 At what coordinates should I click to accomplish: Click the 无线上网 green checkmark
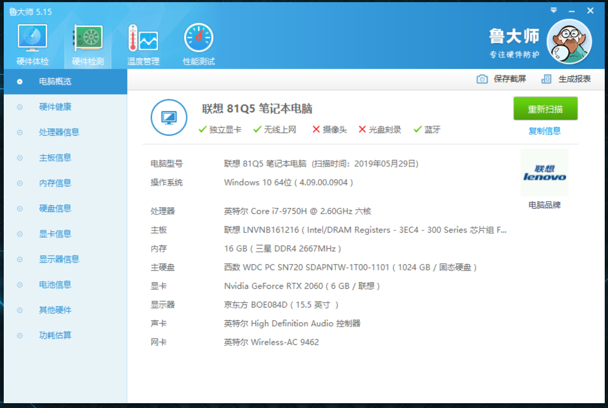click(x=257, y=129)
